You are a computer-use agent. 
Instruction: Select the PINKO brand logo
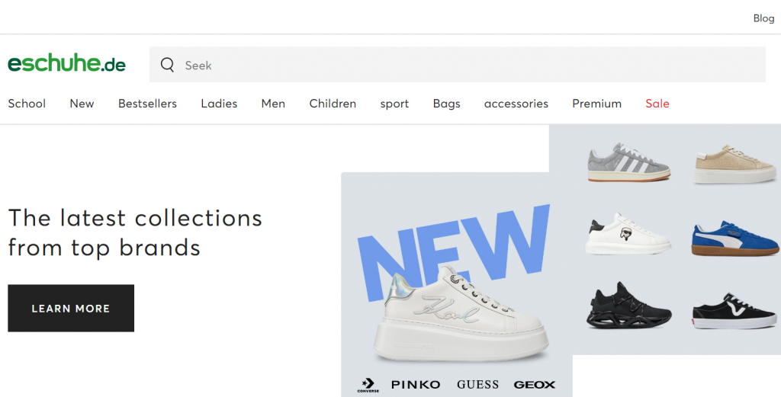[x=416, y=385]
